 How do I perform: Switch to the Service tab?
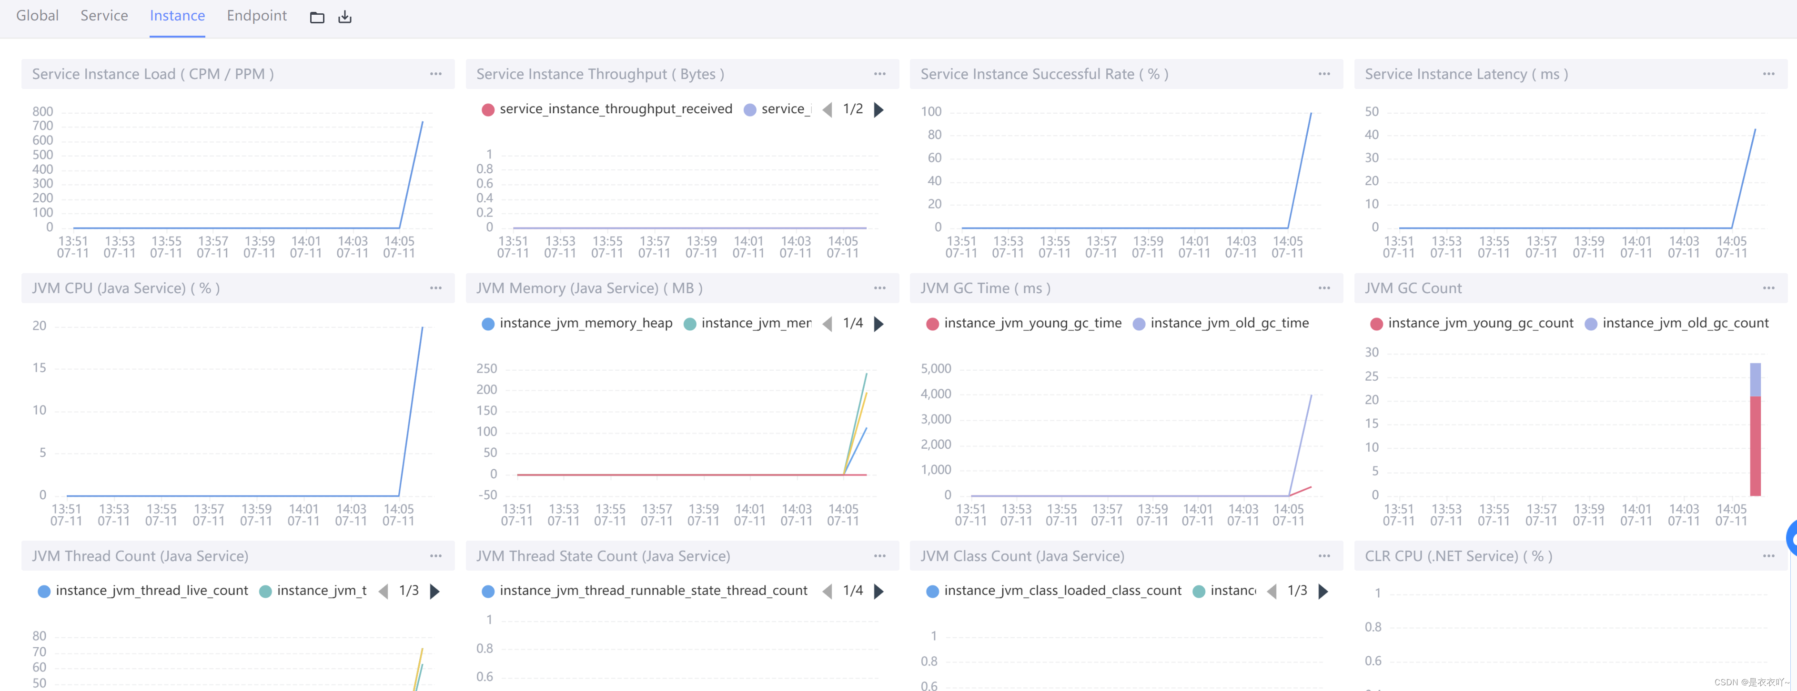click(x=104, y=15)
